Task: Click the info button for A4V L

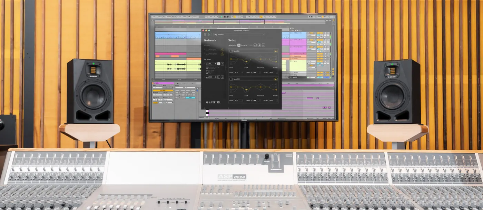Action: click(219, 64)
